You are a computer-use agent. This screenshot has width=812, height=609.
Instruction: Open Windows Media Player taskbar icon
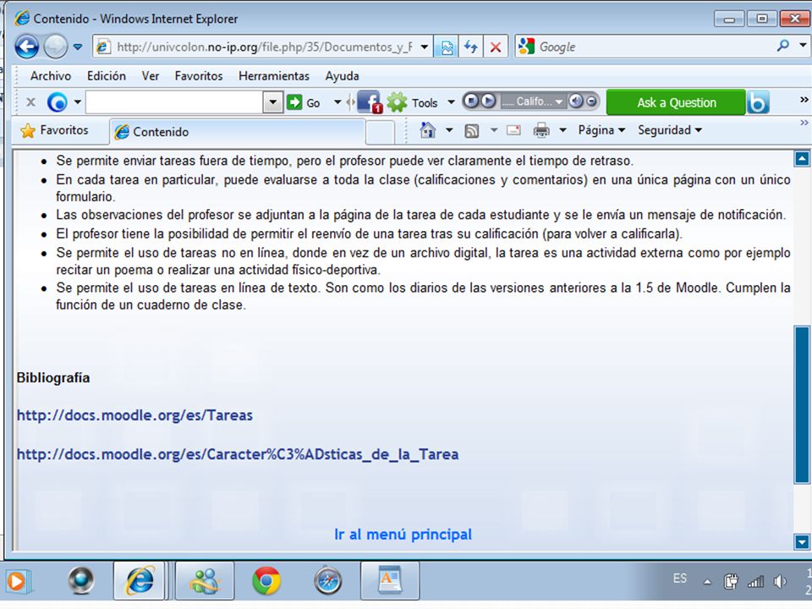17,581
